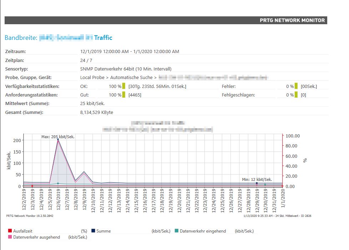Click the Max: 205 kbit/Sek. chart label
The width and height of the screenshot is (349, 250).
(58, 136)
